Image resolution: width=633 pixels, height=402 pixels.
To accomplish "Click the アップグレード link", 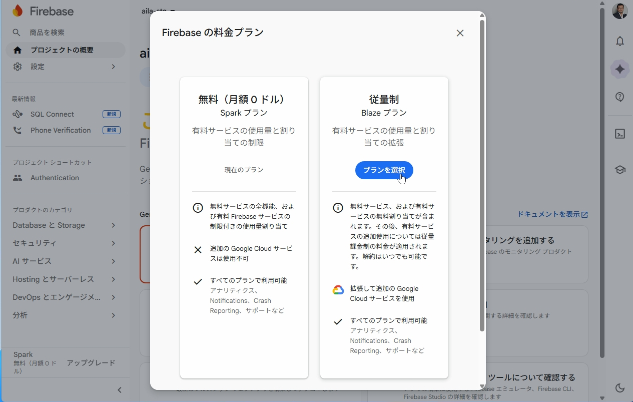I will coord(91,363).
